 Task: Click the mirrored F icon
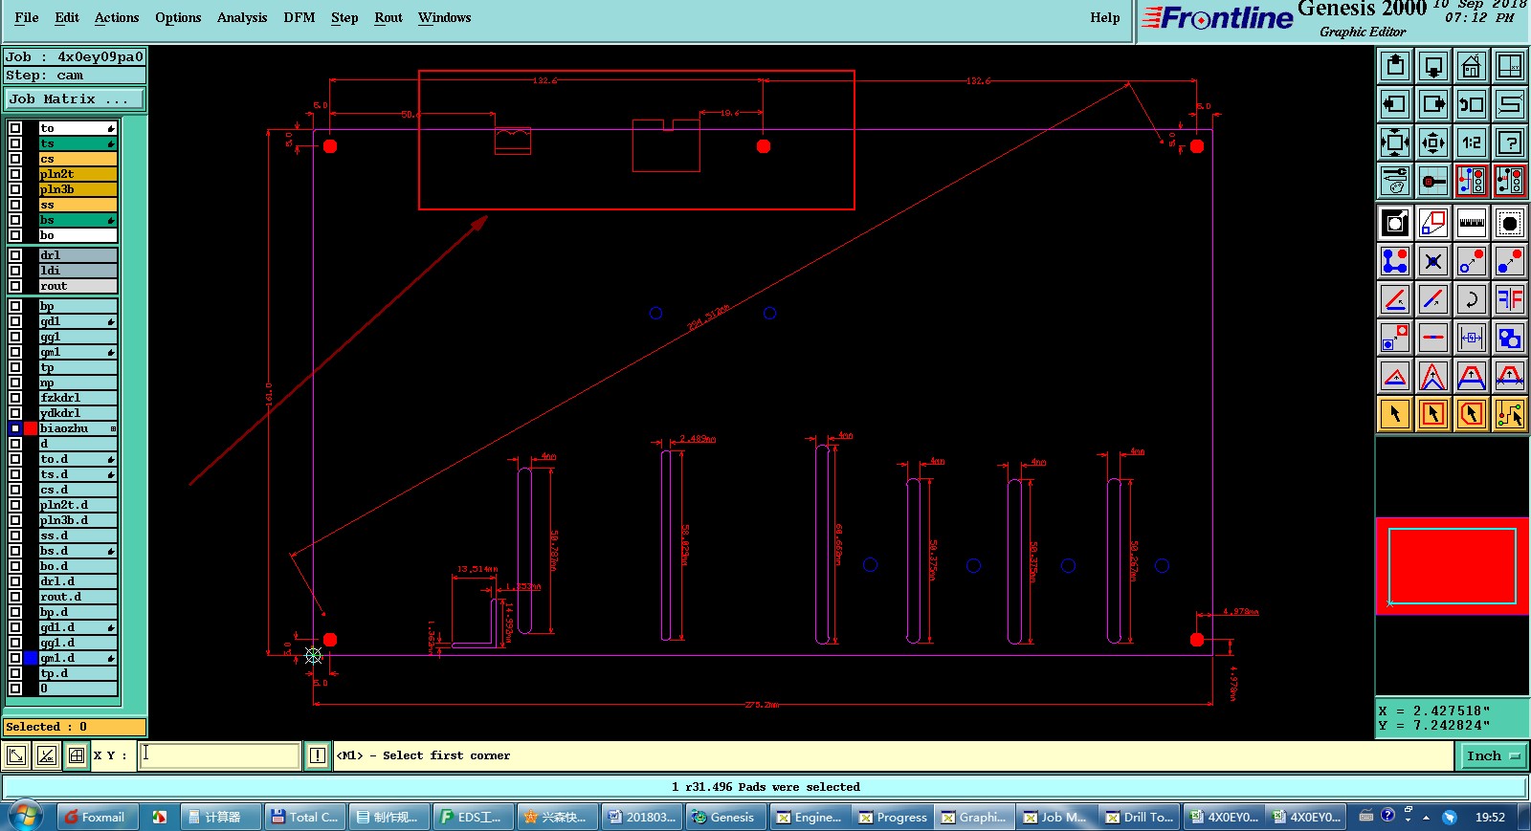pyautogui.click(x=1510, y=299)
